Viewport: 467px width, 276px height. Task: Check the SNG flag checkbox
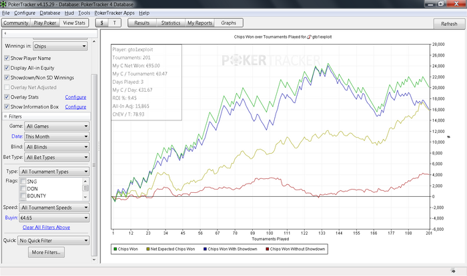click(23, 182)
